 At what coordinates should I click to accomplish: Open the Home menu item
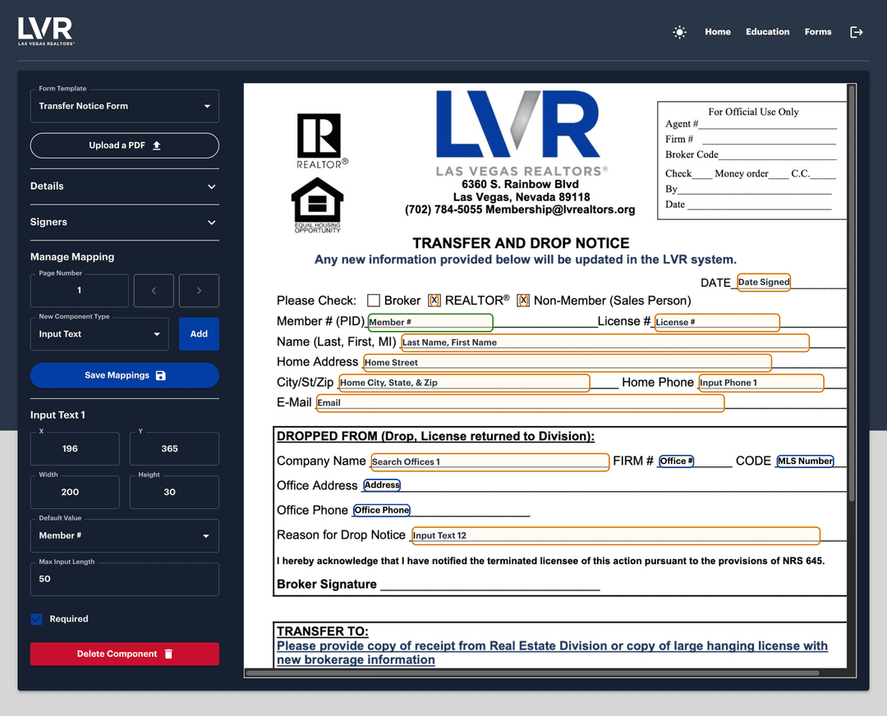coord(717,32)
